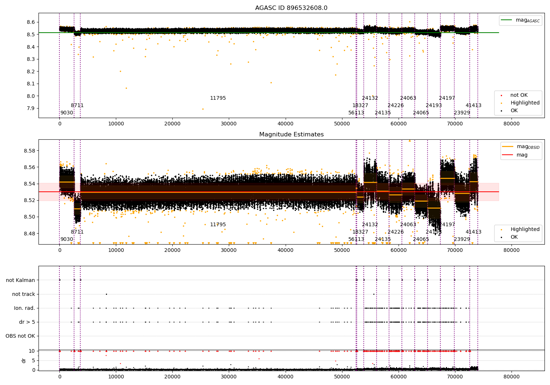This screenshot has width=550, height=385.
Task: Click the 'dr > 5' axis label
Action: [27, 322]
